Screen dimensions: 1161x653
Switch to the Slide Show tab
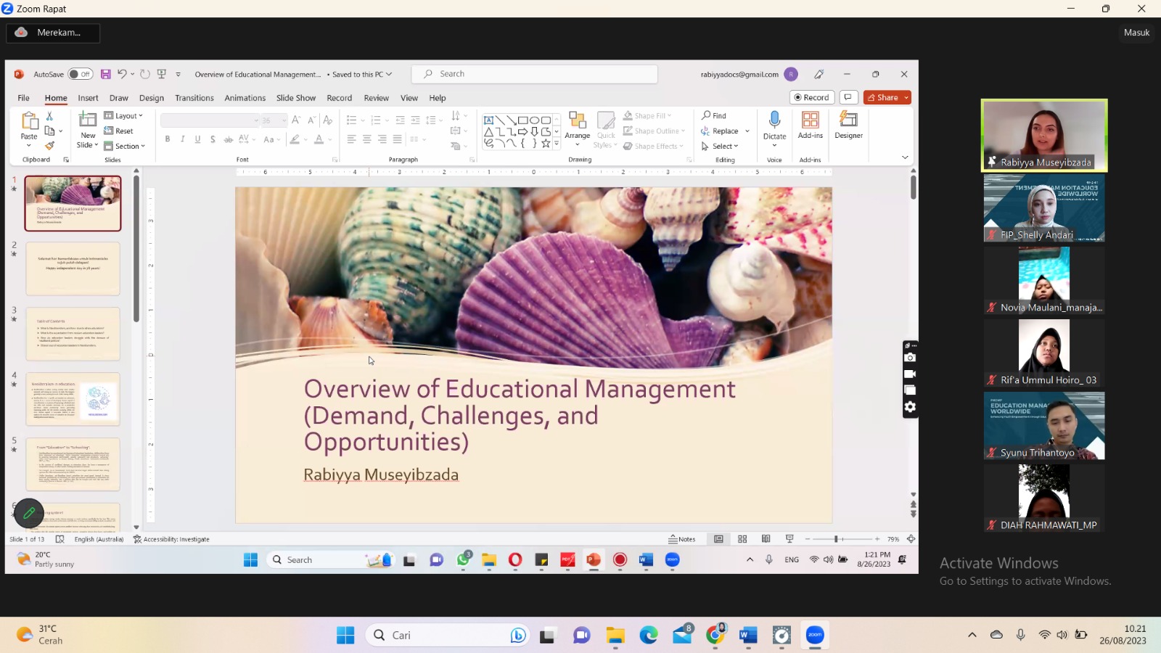point(295,98)
